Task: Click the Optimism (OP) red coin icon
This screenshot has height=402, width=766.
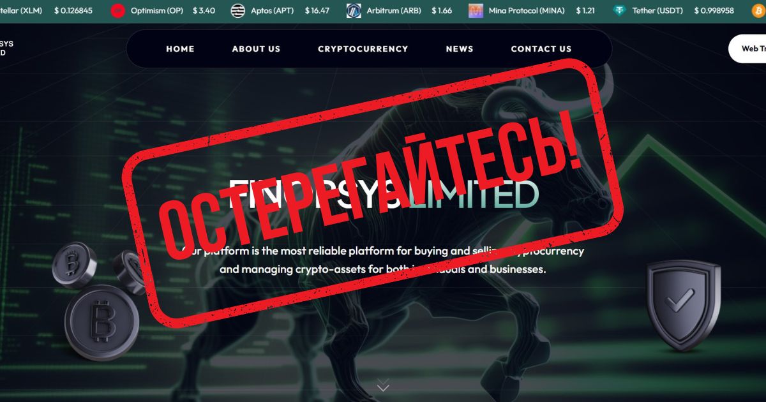Action: (117, 11)
